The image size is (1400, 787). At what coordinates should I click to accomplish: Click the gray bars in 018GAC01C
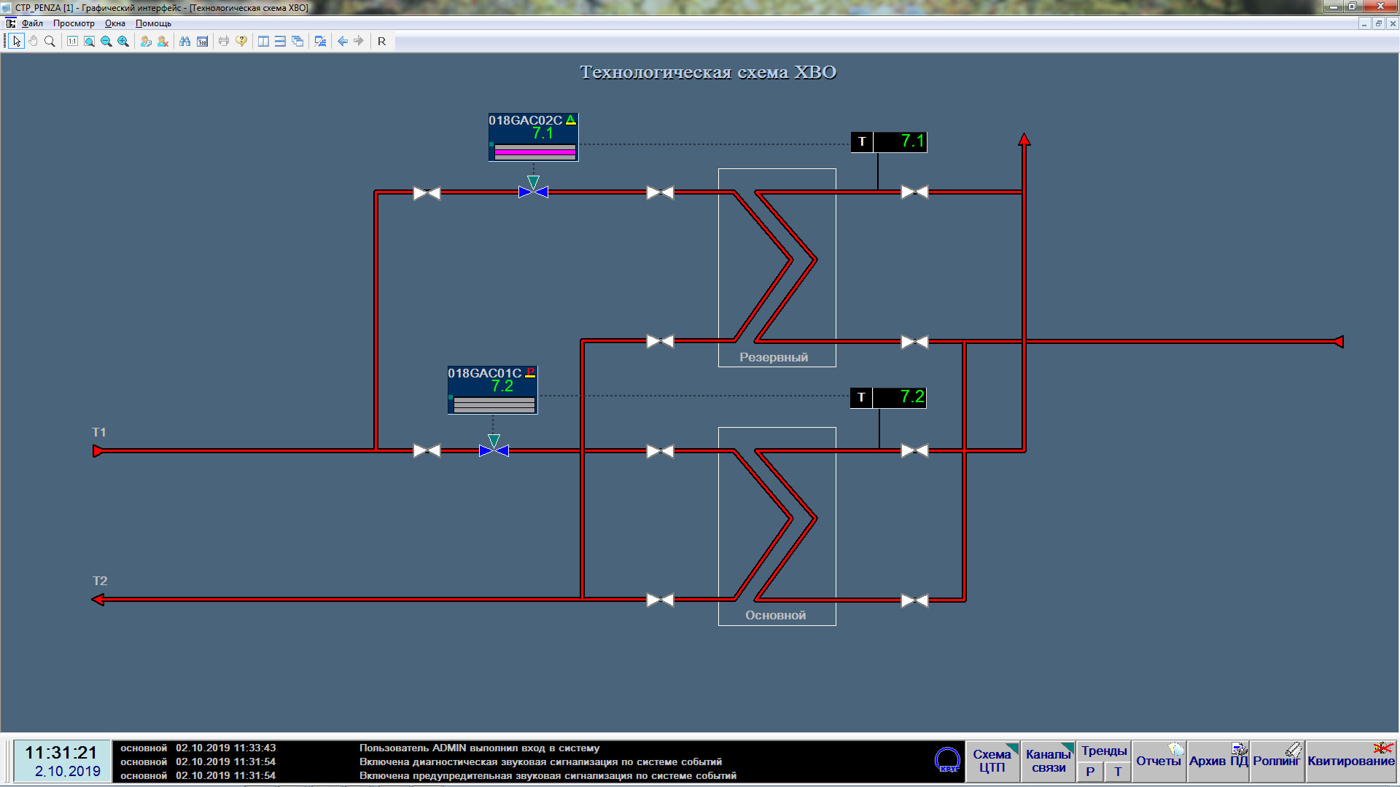(494, 405)
